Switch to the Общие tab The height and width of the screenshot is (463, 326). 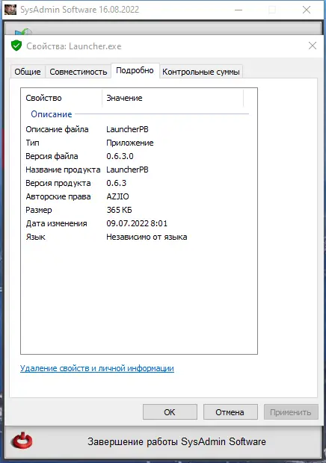pos(28,72)
